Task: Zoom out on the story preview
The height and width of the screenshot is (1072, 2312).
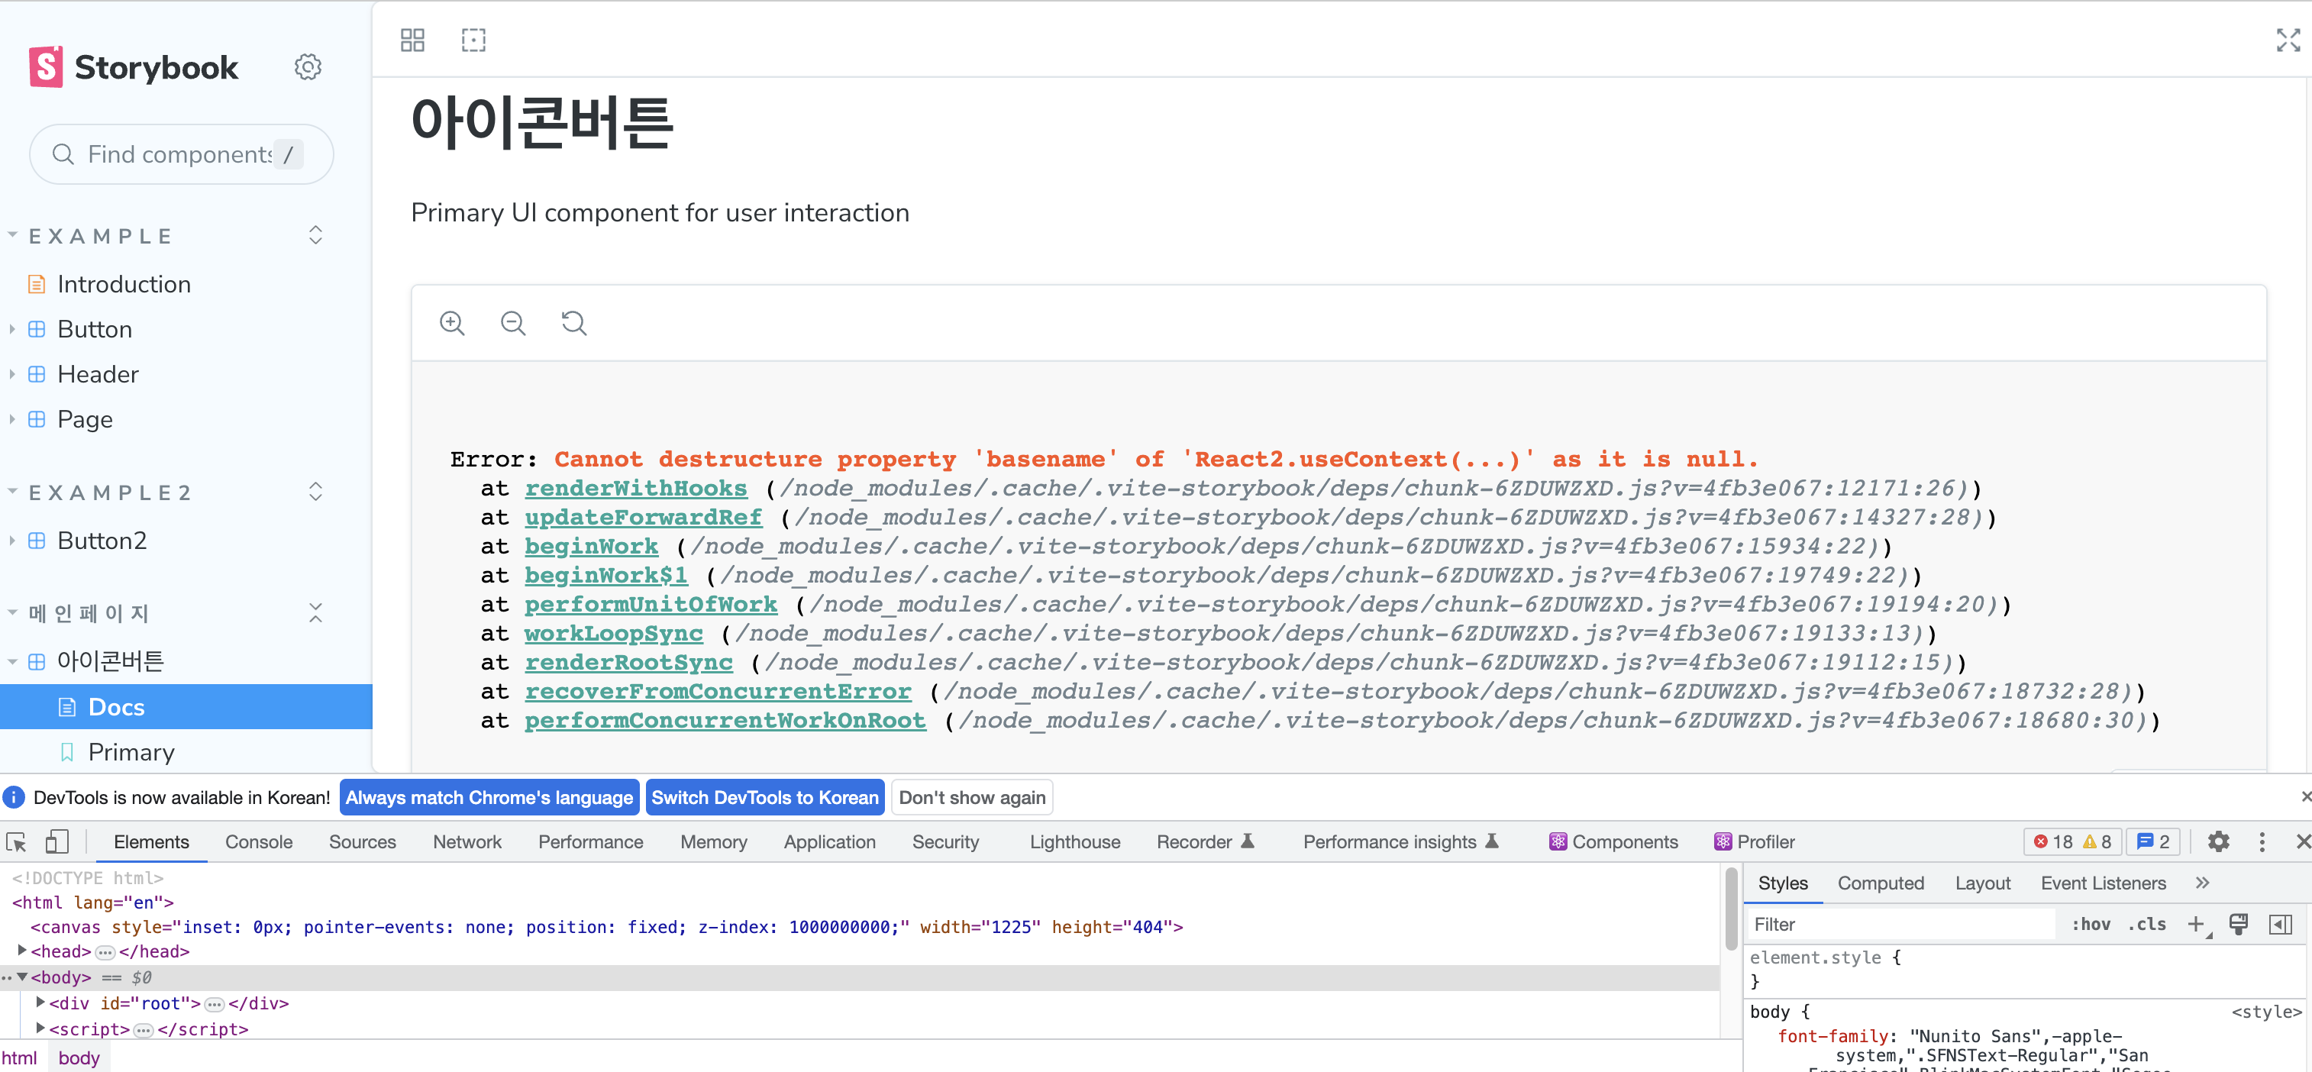Action: click(x=512, y=323)
